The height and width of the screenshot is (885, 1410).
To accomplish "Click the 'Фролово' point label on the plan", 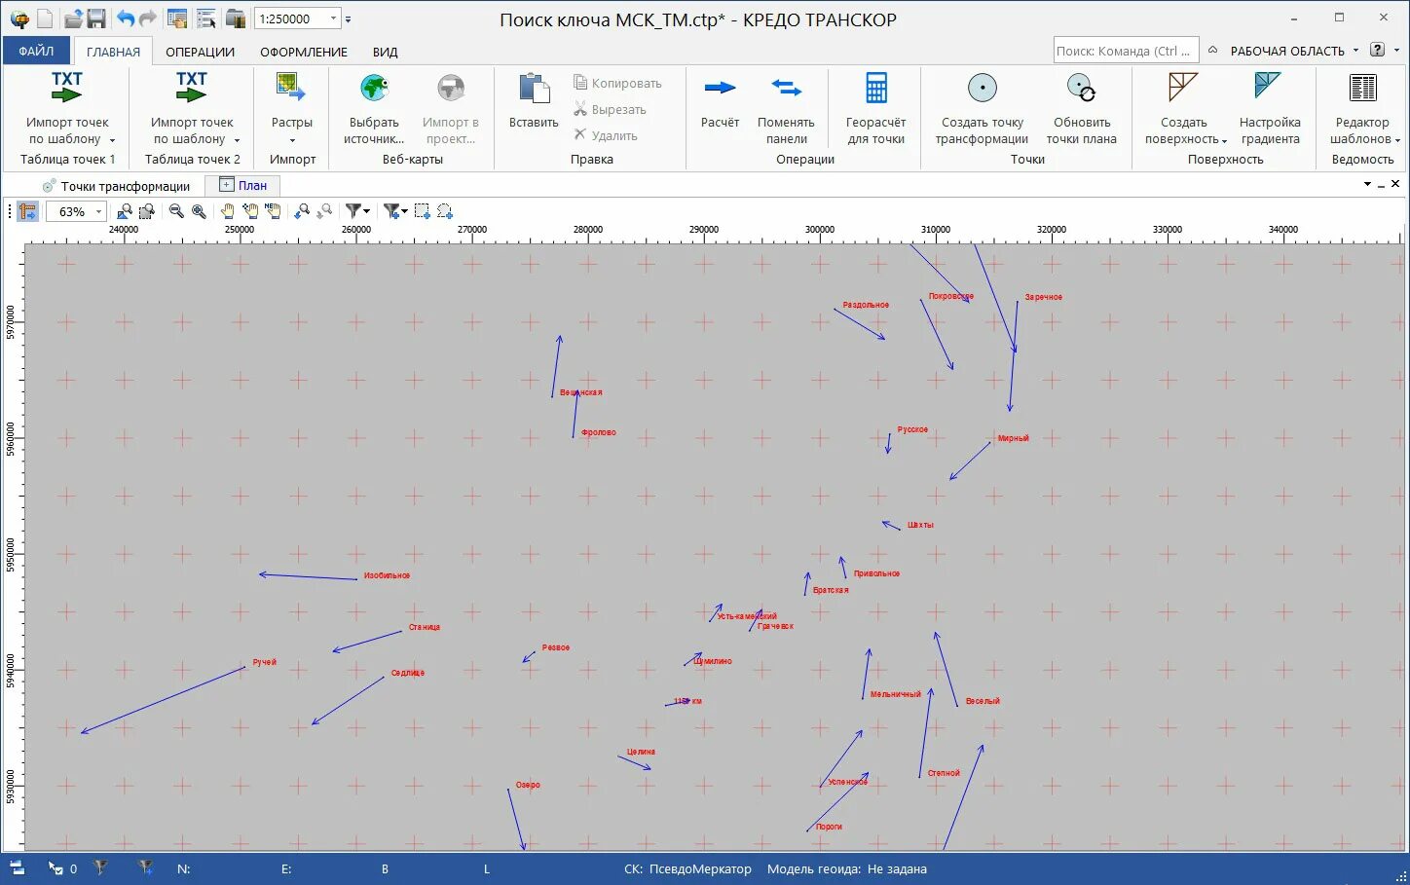I will [x=598, y=432].
